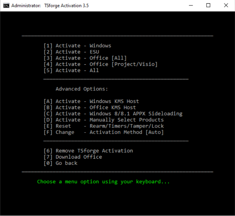235x216 pixels.
Task: Select [C] Windows 8/8.1 APPX Sideloading
Action: pos(113,114)
